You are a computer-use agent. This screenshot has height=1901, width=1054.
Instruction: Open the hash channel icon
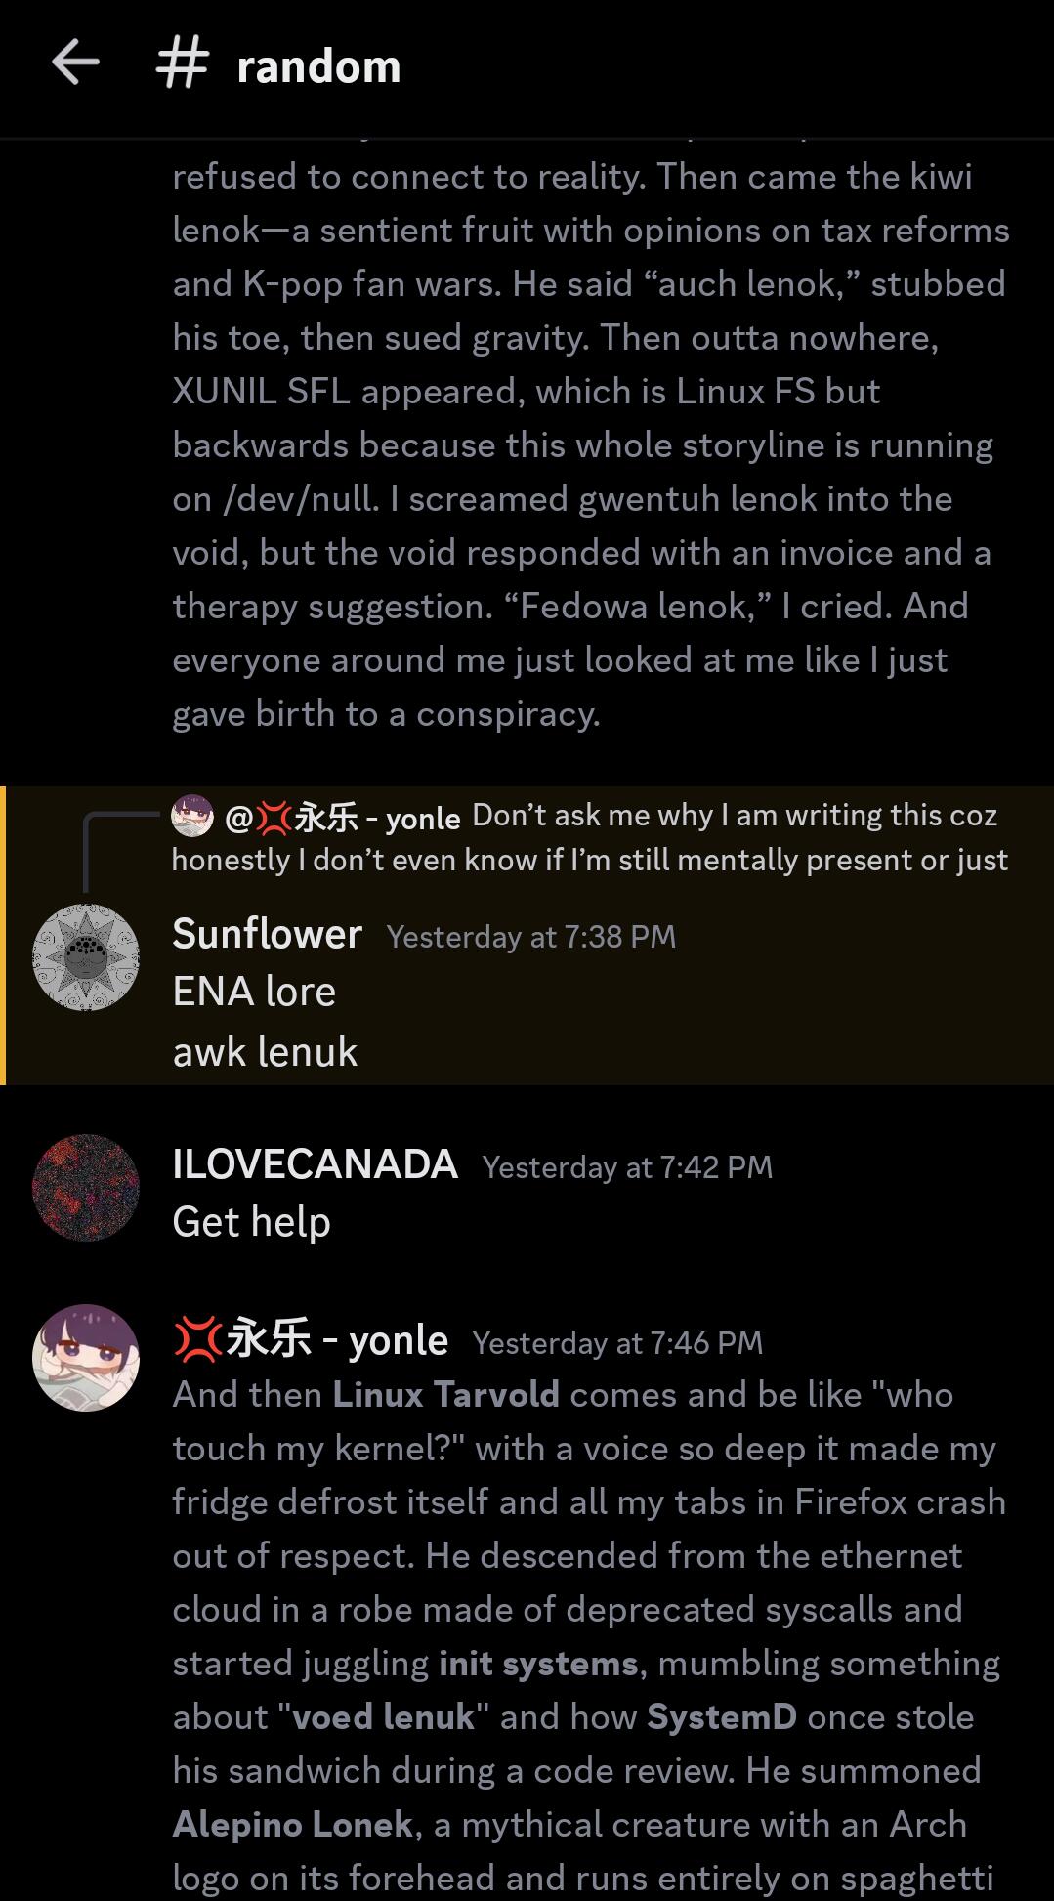(x=183, y=64)
